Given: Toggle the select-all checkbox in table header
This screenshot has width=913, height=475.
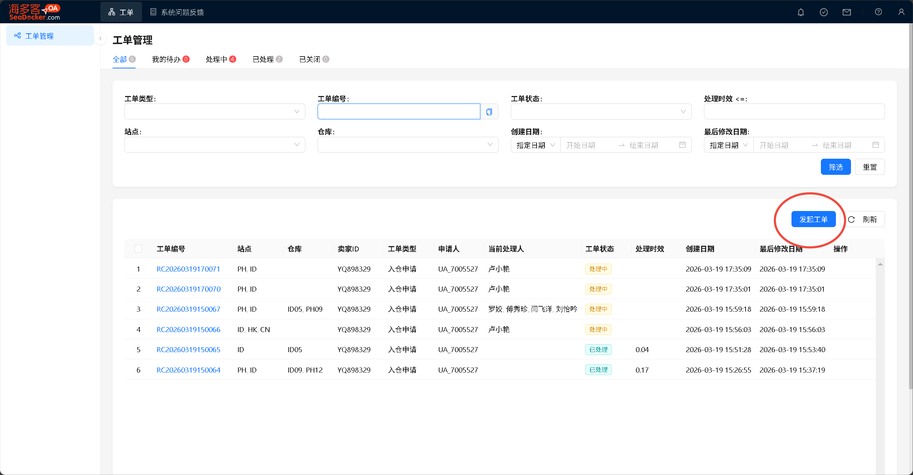Looking at the screenshot, I should 138,249.
